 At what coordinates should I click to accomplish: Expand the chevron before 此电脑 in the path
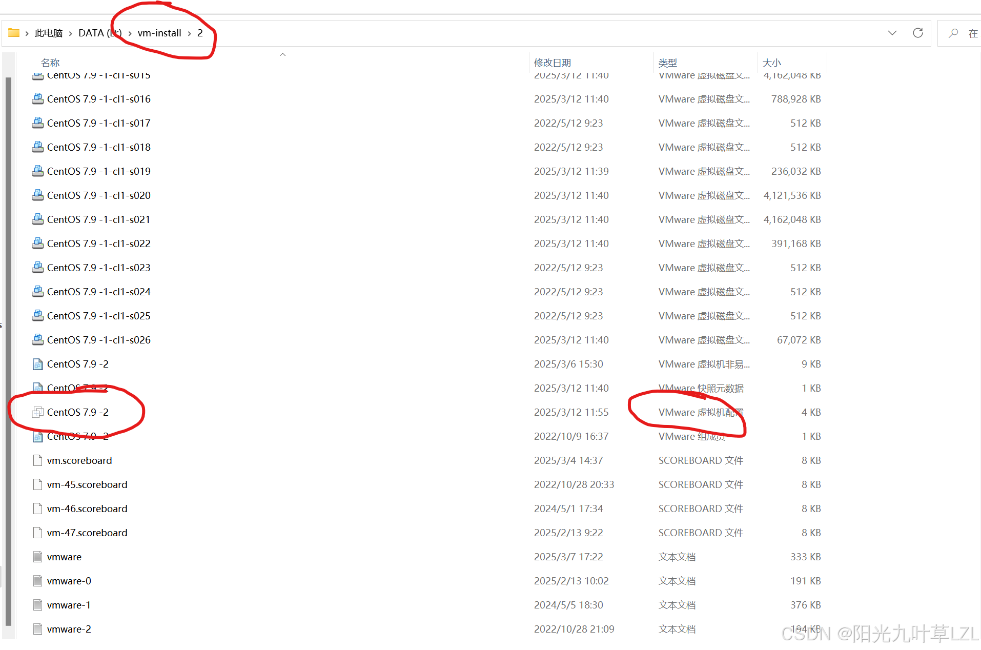27,33
